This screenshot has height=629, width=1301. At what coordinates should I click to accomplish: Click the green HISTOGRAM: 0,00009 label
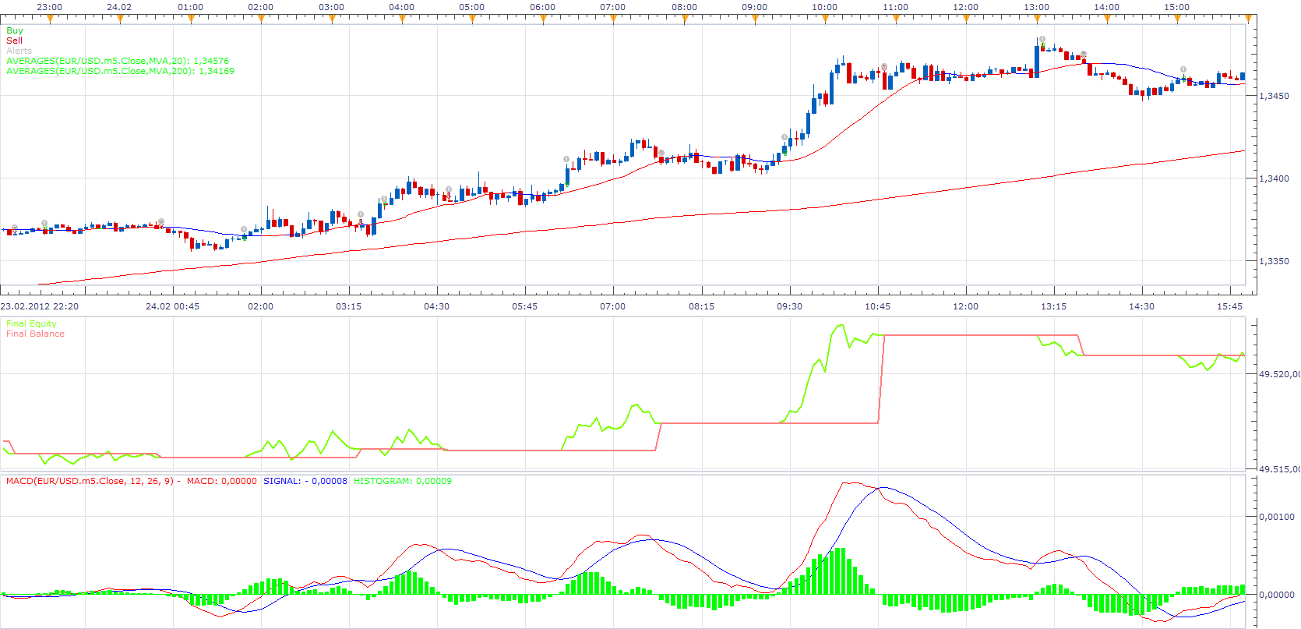pyautogui.click(x=403, y=481)
